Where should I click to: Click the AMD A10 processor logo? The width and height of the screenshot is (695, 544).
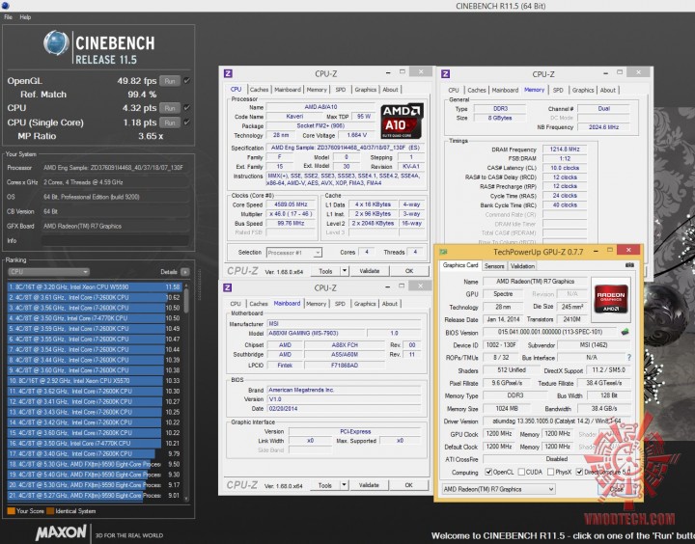[x=402, y=122]
